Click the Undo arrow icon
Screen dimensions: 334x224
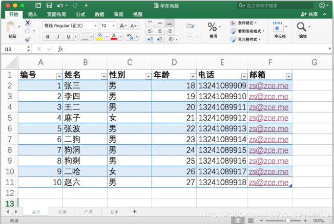(x=60, y=5)
